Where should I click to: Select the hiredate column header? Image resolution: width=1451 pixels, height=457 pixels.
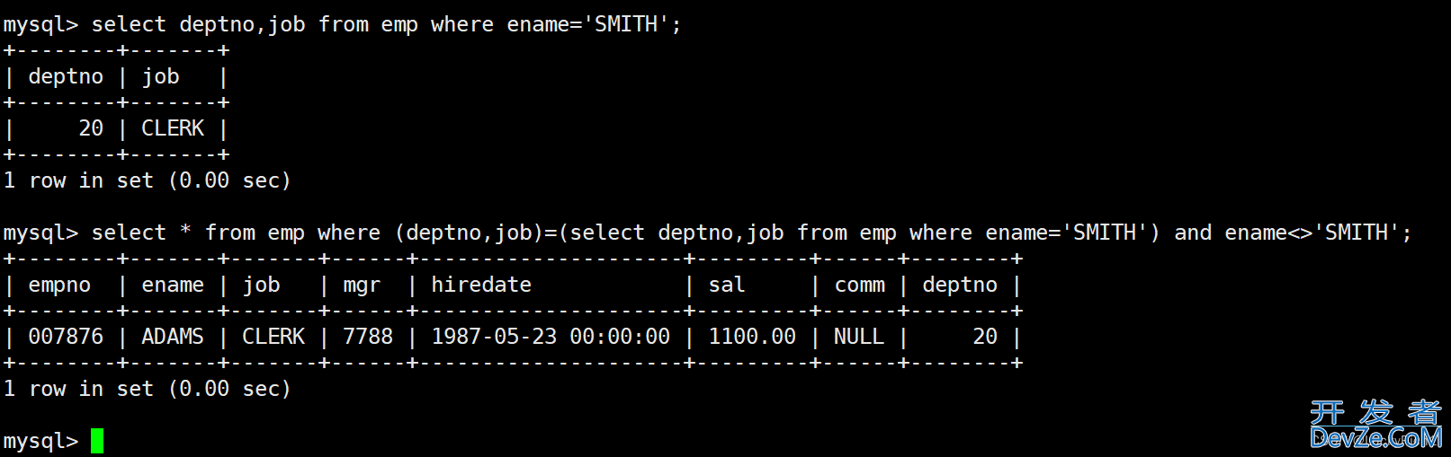(x=481, y=285)
